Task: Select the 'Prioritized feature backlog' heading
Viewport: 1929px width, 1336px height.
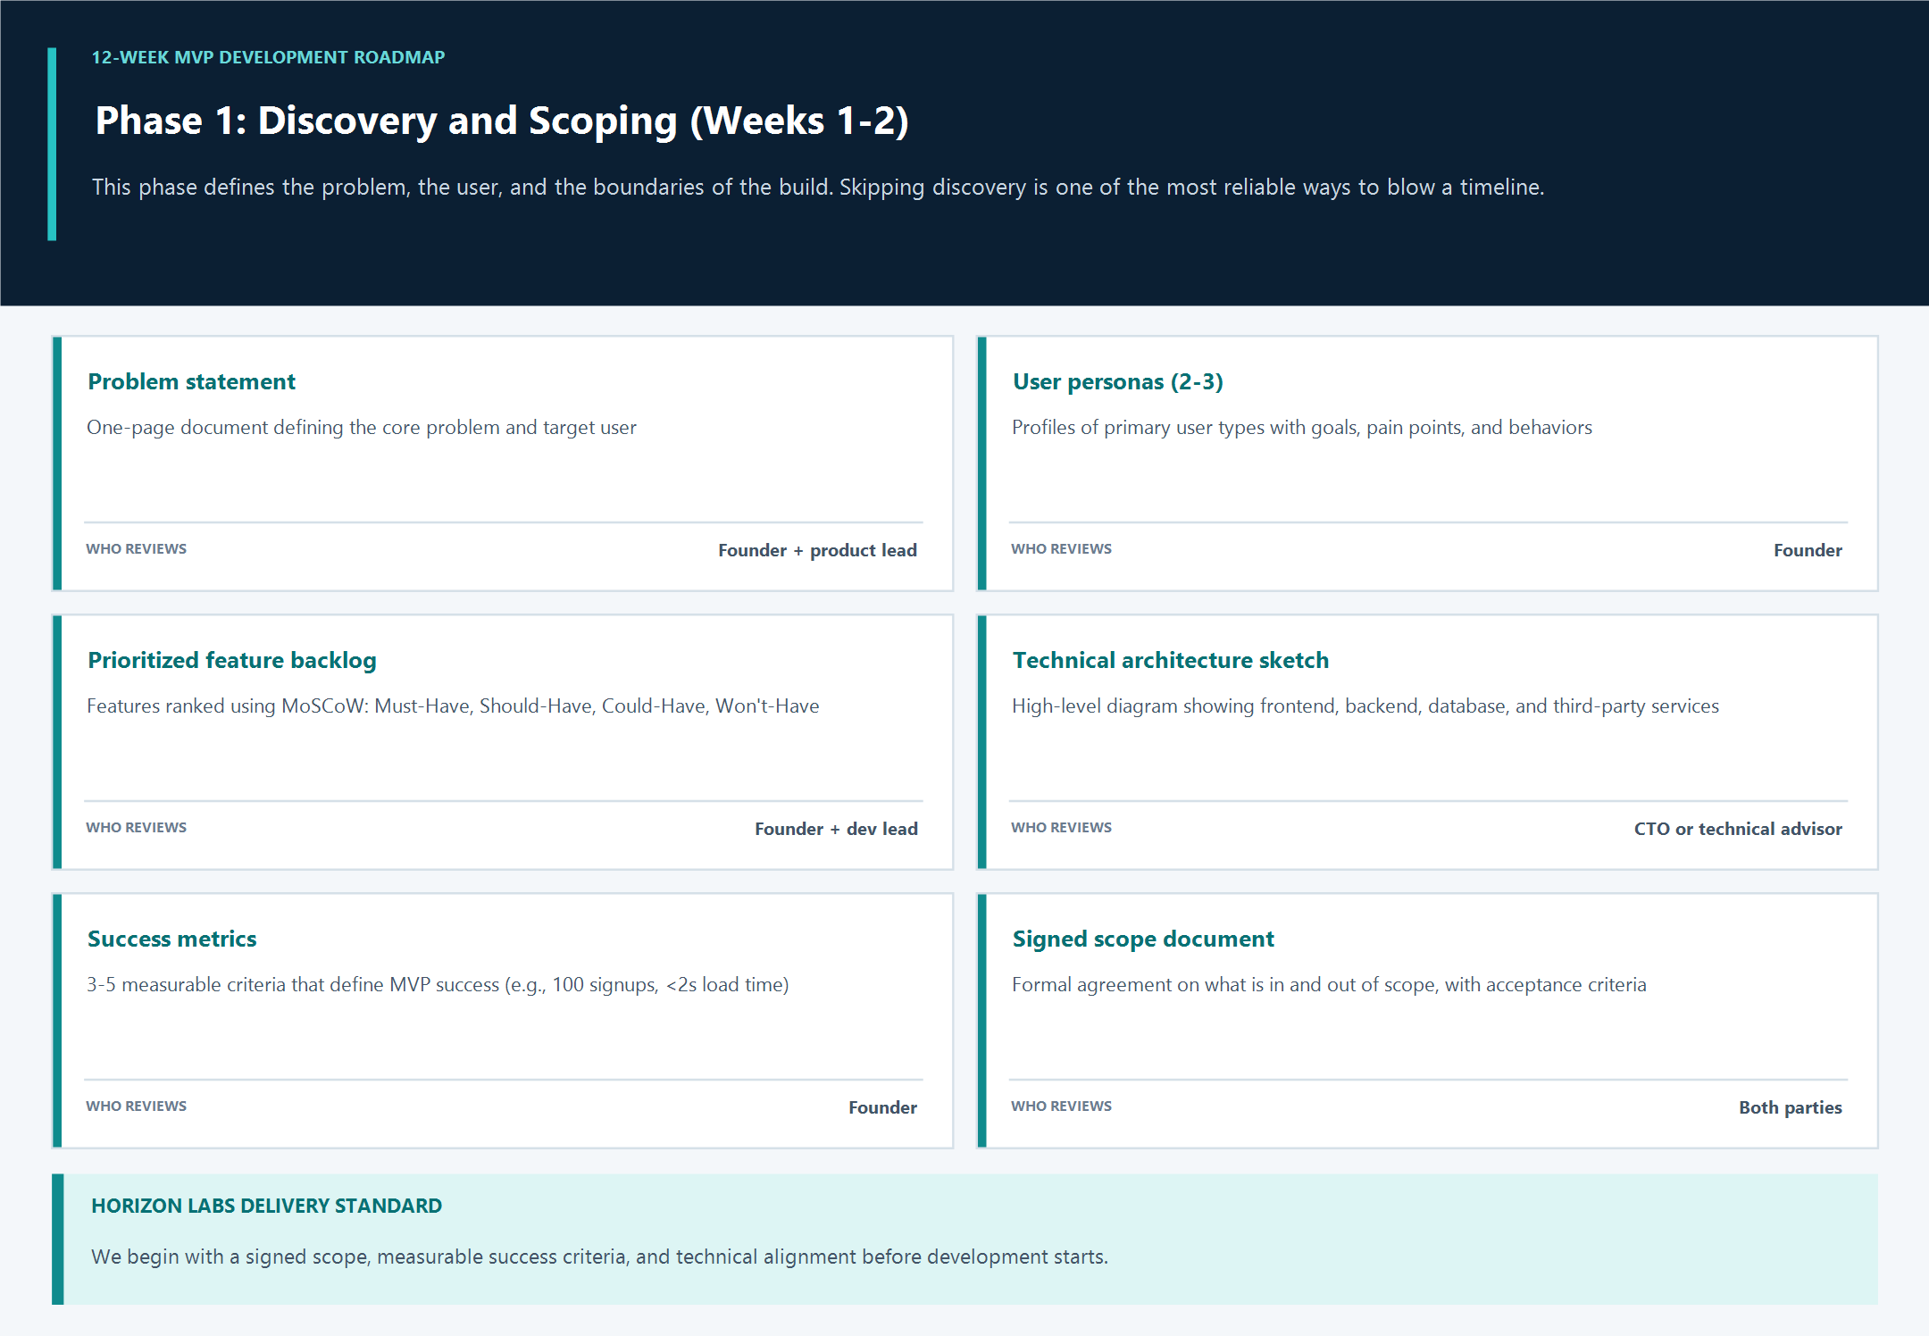Action: click(232, 660)
